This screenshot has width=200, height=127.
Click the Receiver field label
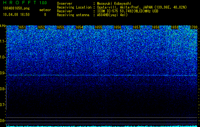pos(65,11)
